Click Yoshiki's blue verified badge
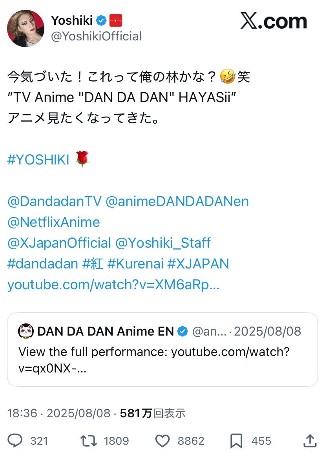This screenshot has width=325, height=460. pyautogui.click(x=101, y=20)
